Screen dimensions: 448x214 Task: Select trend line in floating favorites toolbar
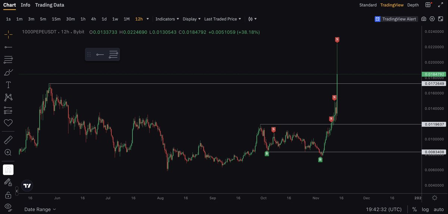tap(100, 54)
